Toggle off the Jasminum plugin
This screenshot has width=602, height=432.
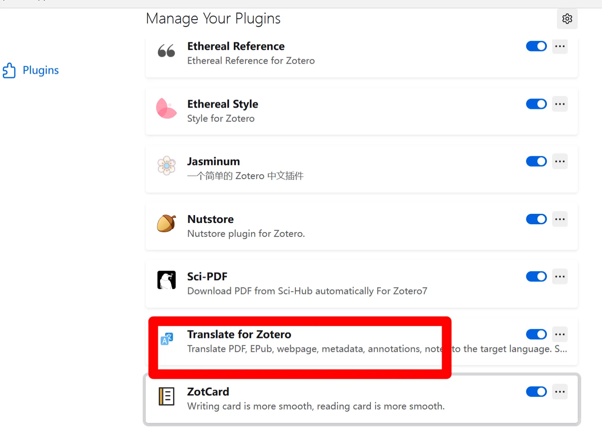pos(536,161)
